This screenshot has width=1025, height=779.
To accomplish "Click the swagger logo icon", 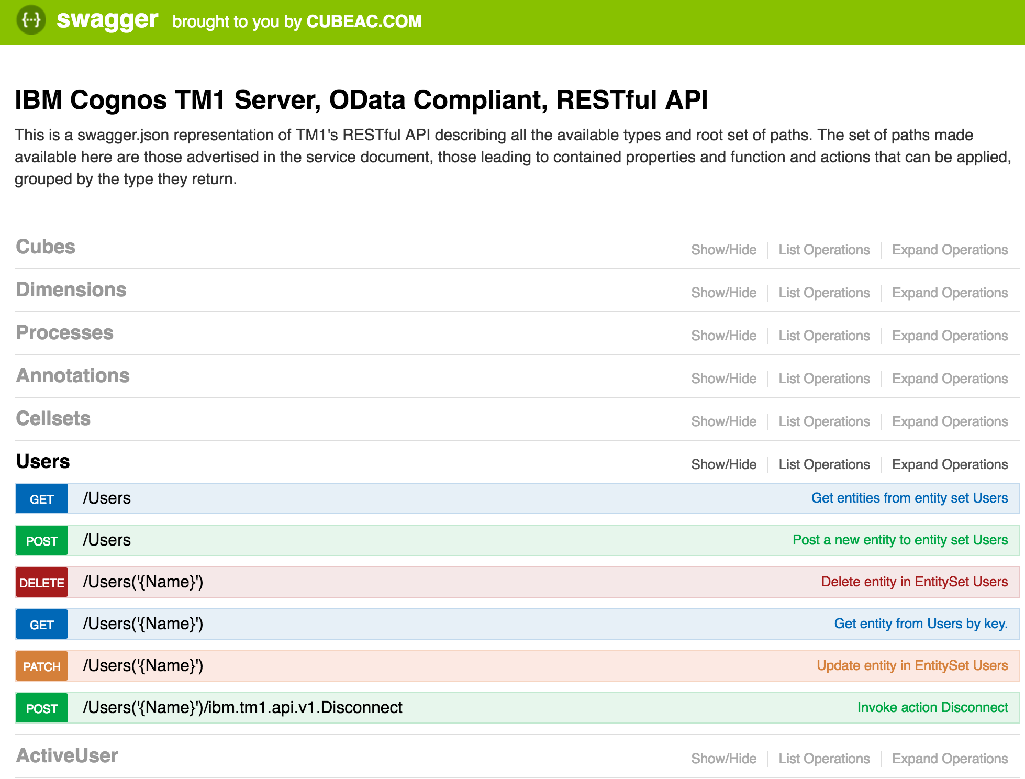I will (31, 20).
